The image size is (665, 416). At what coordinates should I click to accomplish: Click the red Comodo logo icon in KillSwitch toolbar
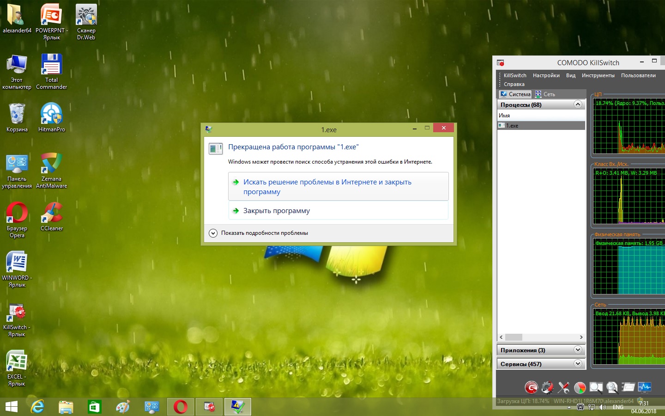click(x=531, y=387)
